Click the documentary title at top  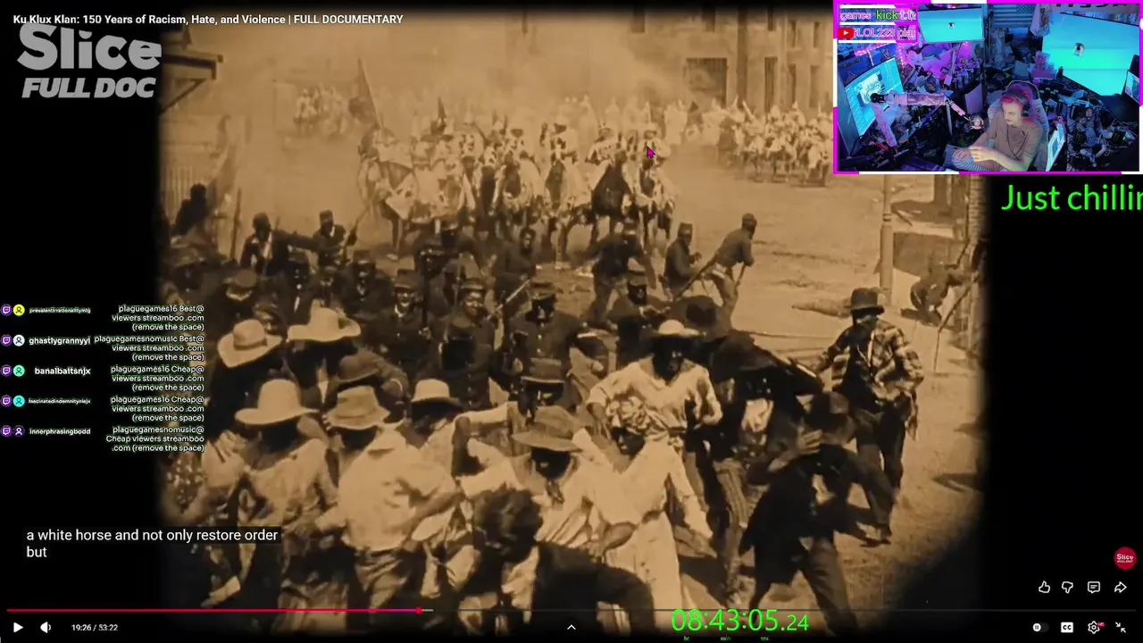[x=208, y=19]
